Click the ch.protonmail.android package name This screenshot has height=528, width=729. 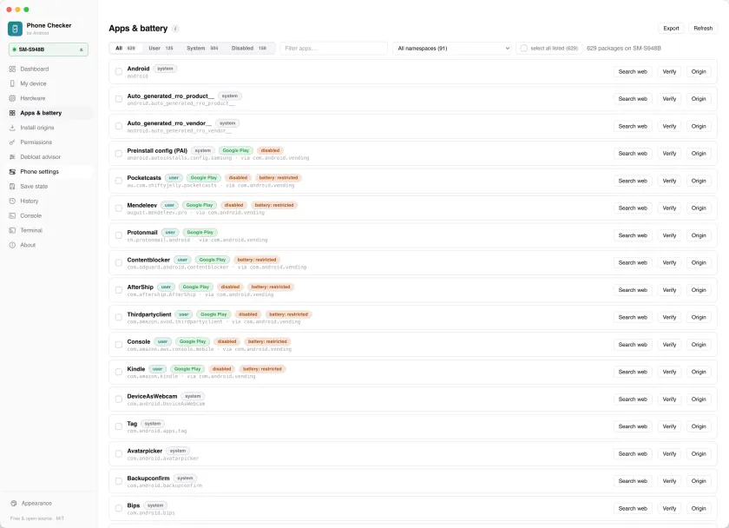point(159,240)
